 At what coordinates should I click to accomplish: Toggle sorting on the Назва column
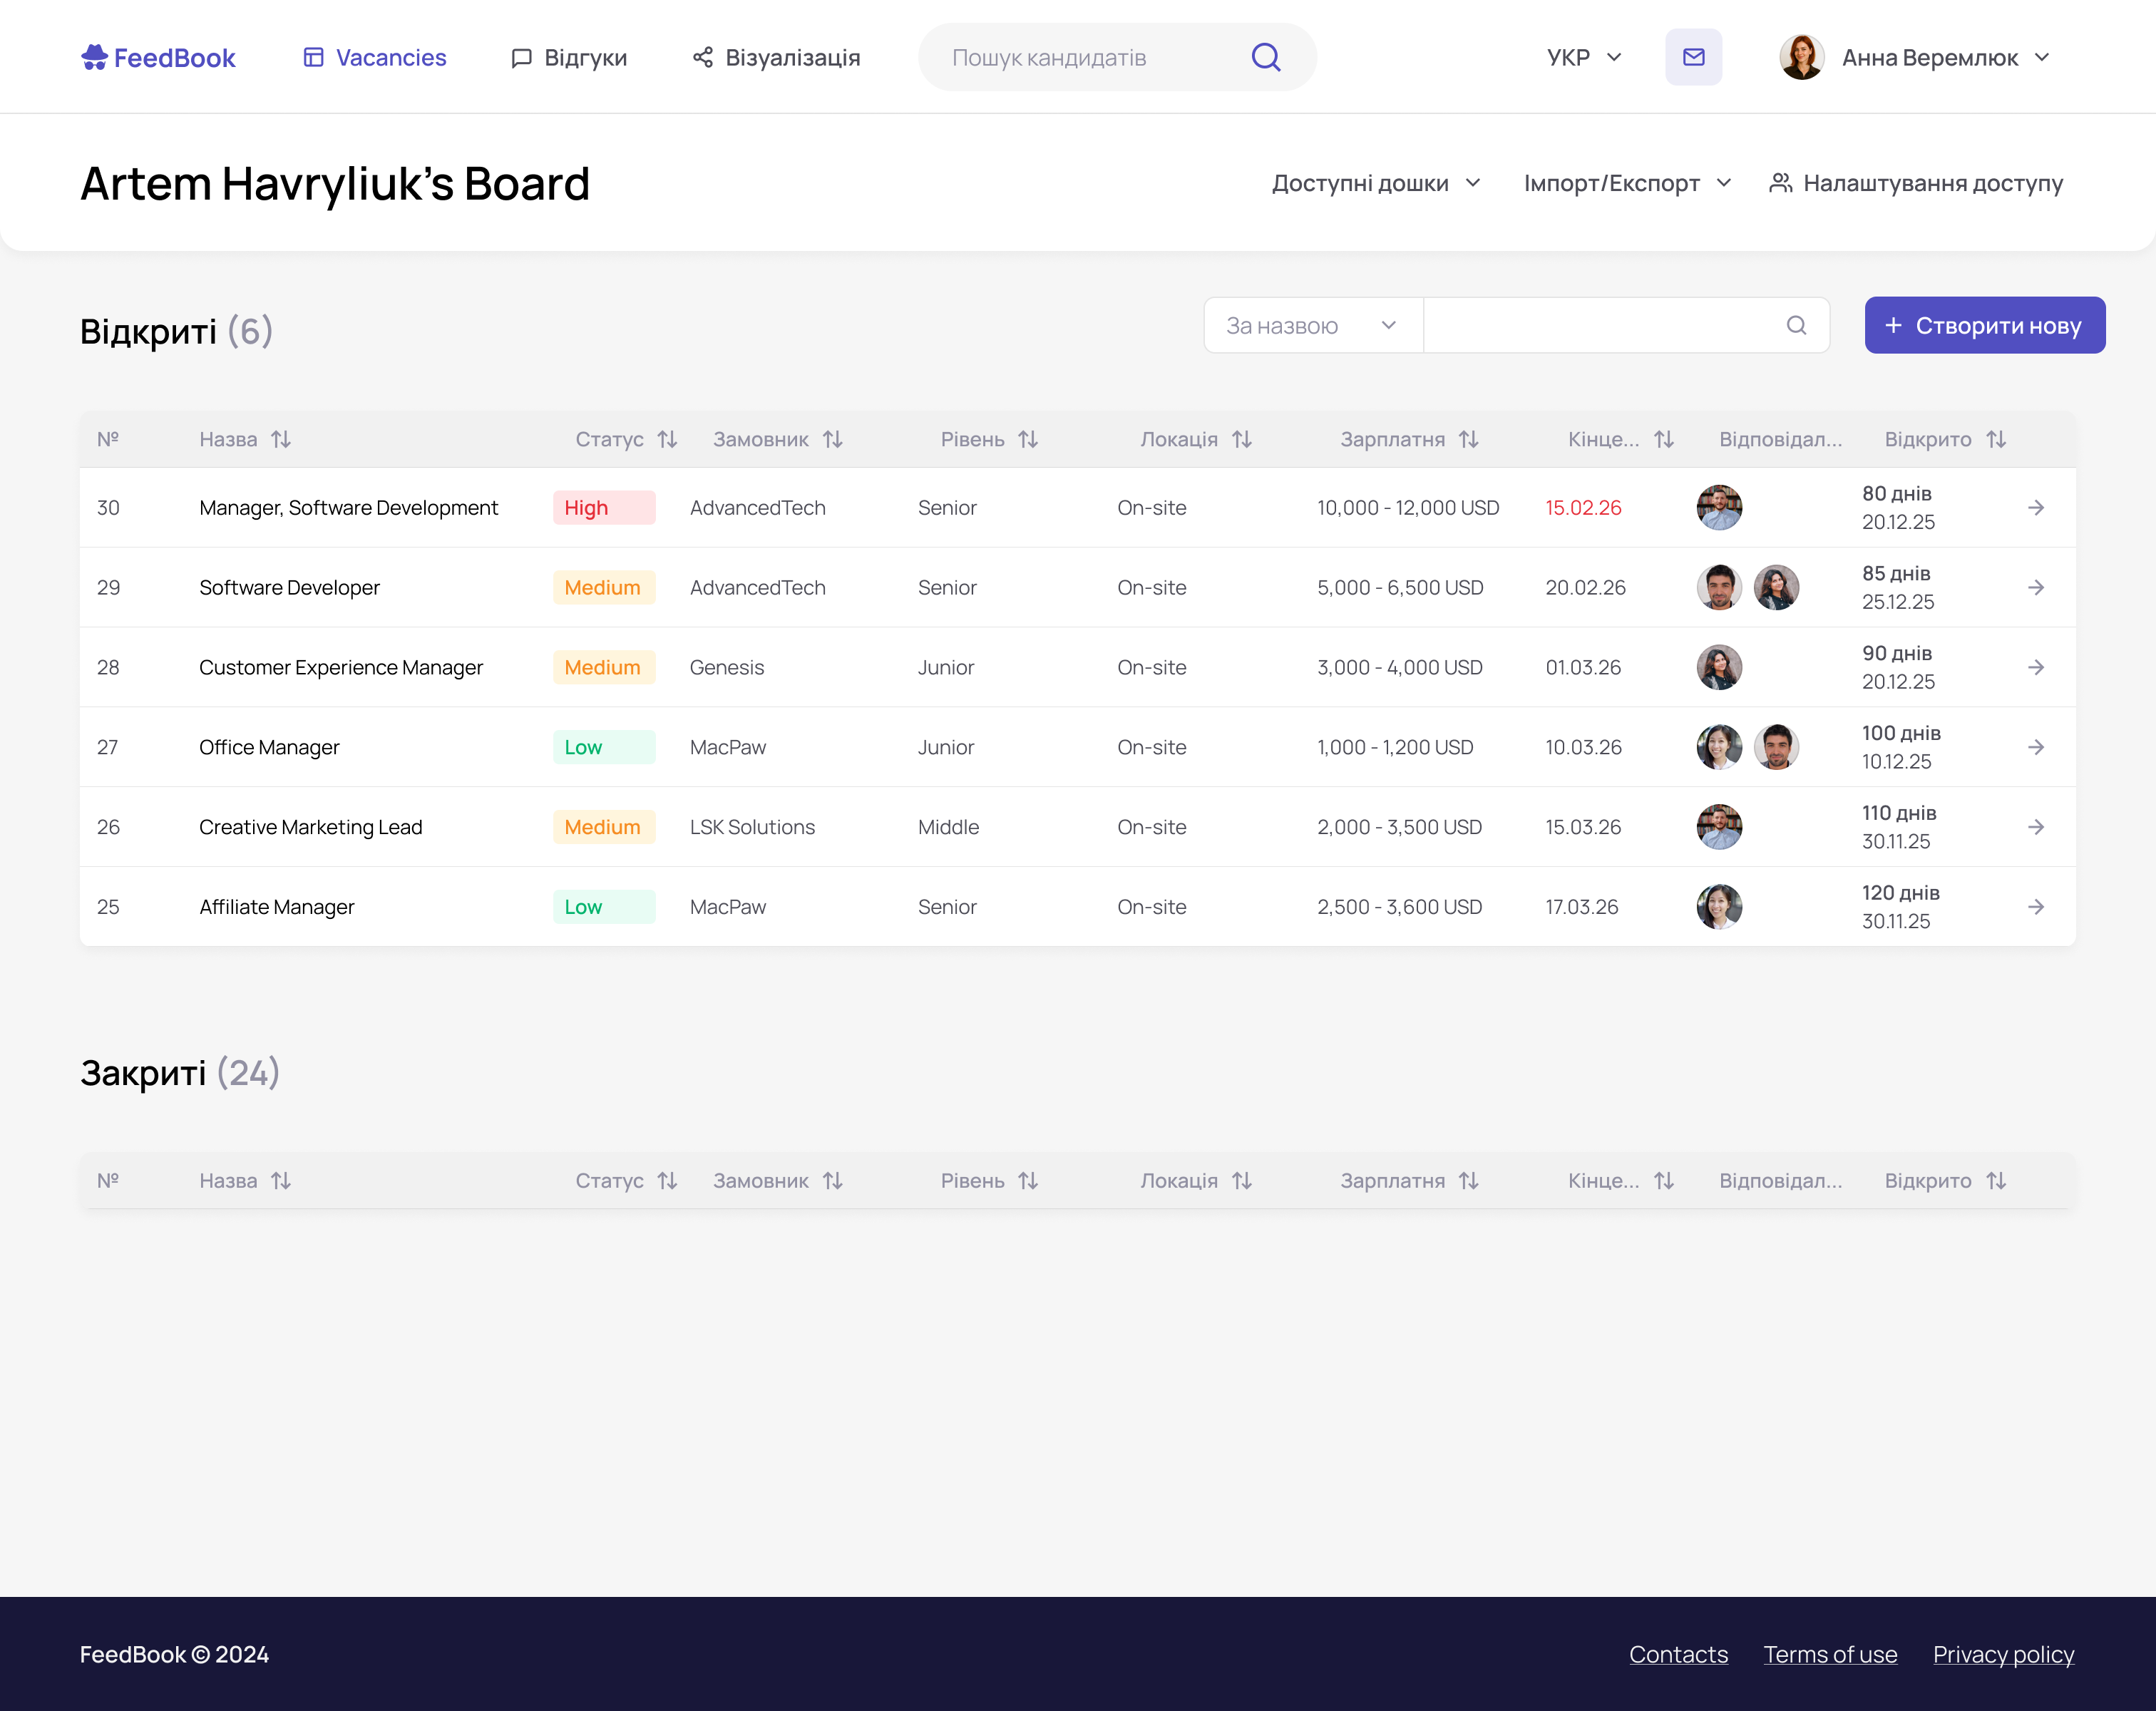[281, 439]
